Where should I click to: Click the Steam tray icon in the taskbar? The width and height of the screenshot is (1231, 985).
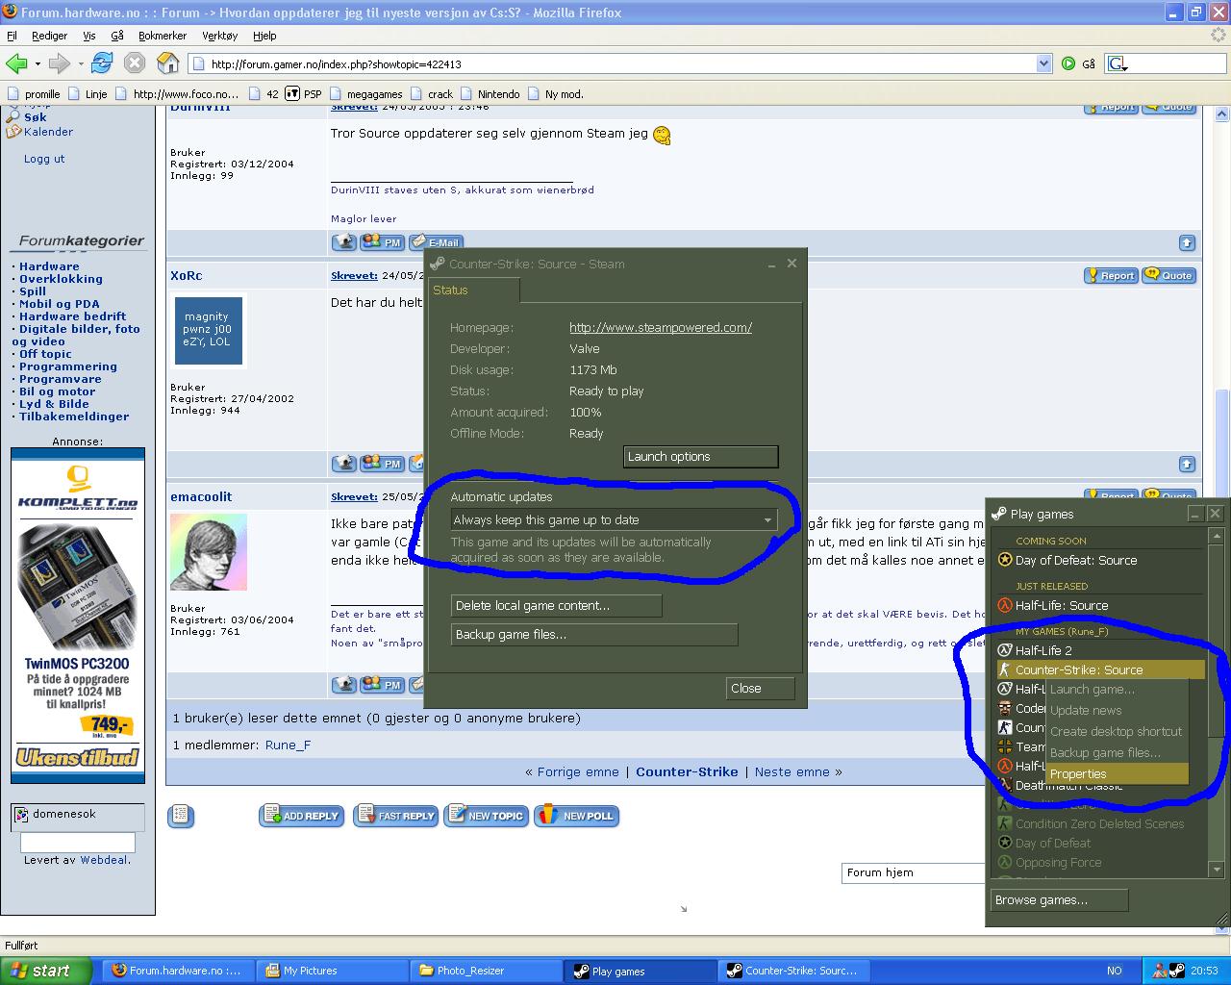tap(1177, 971)
